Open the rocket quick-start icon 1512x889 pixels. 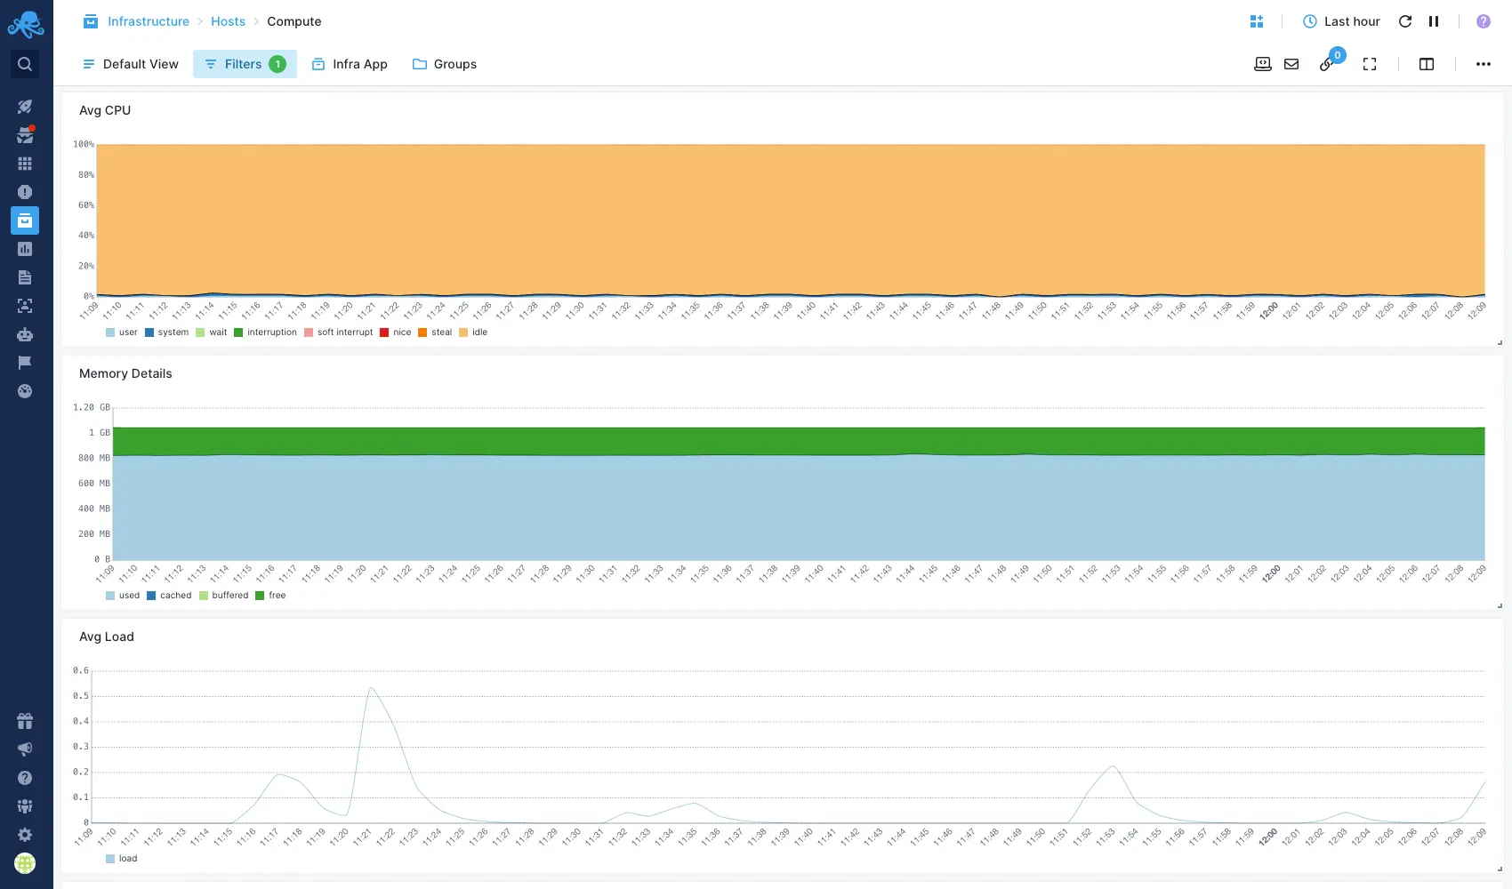pyautogui.click(x=25, y=107)
